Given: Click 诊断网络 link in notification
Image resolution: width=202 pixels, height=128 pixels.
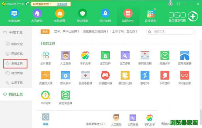Looking at the screenshot, I should pyautogui.click(x=62, y=4).
